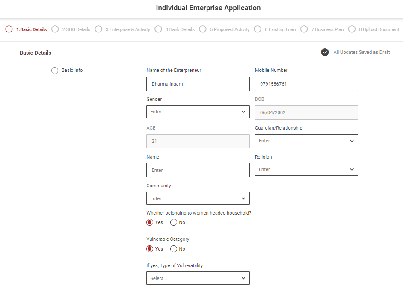
Task: Click the Mobile Number input field
Action: tap(306, 84)
